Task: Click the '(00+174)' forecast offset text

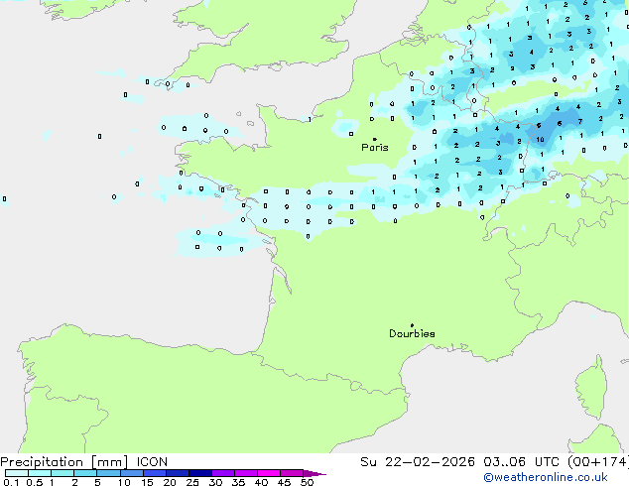Action: (x=597, y=462)
